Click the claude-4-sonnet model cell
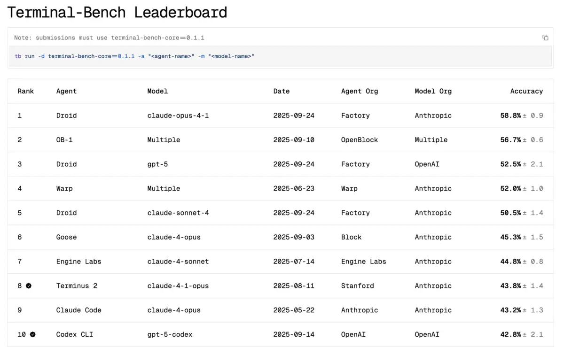 178,262
